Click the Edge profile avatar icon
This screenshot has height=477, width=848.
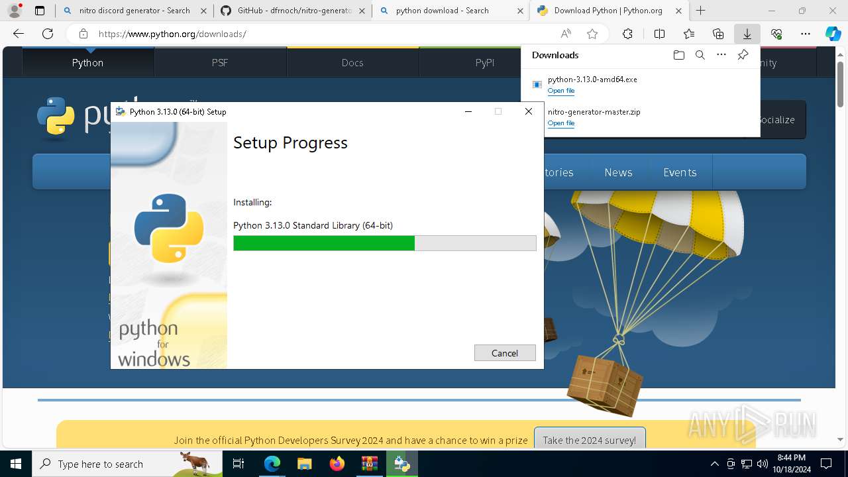15,11
